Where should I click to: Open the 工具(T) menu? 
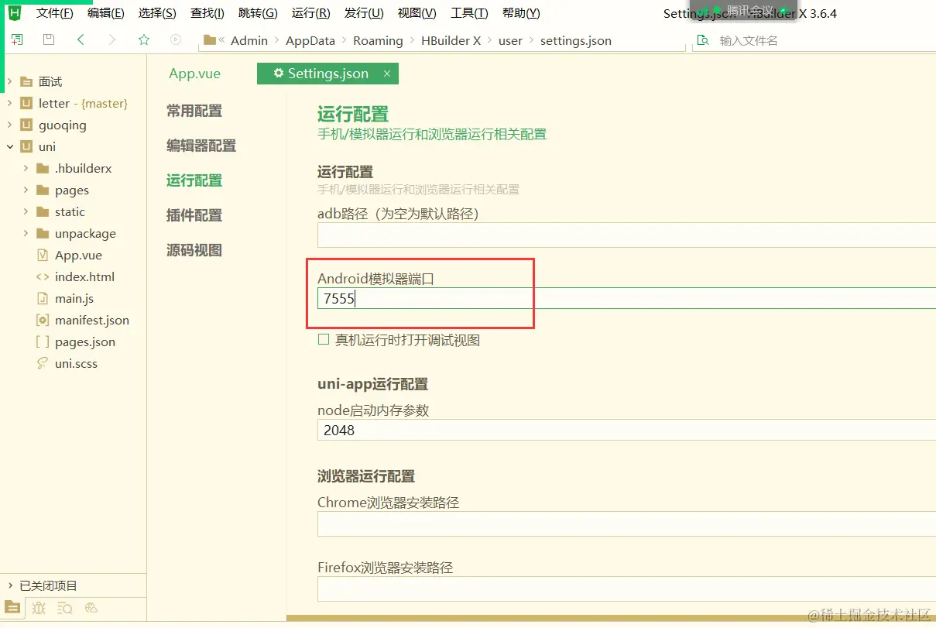tap(470, 13)
